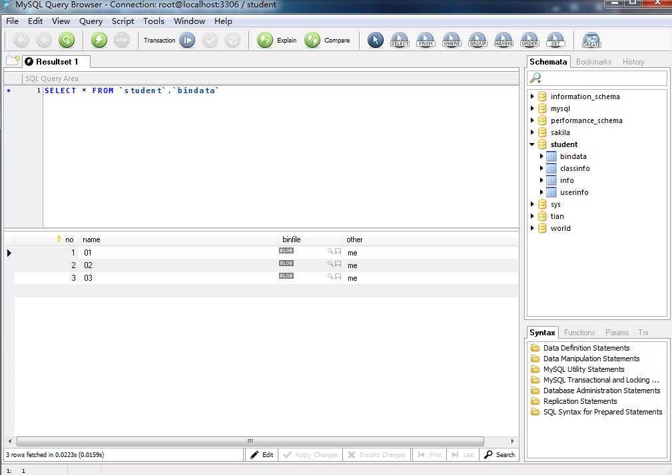The width and height of the screenshot is (672, 475).
Task: Go to Last row button
Action: [463, 454]
